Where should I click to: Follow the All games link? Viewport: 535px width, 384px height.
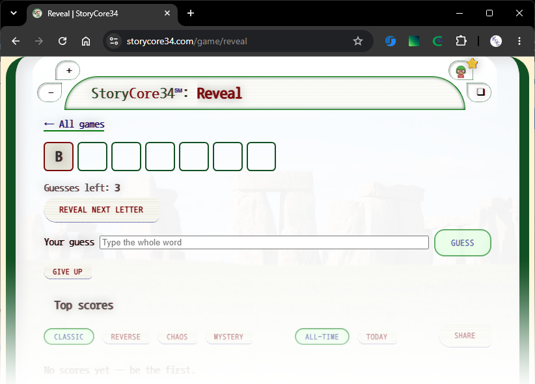tap(74, 124)
